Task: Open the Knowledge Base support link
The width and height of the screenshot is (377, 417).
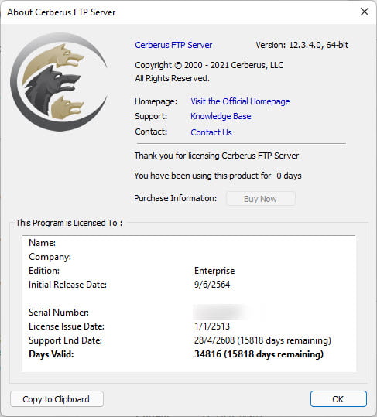Action: (221, 116)
